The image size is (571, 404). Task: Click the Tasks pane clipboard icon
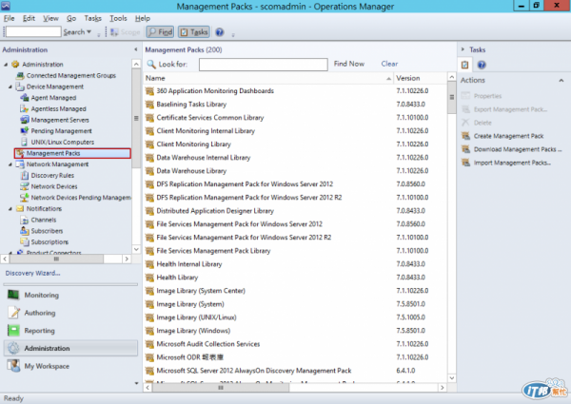[x=464, y=65]
